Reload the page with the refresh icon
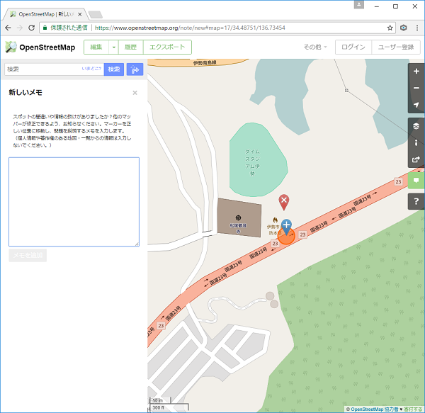Viewport: 425px width, 413px height. coord(31,28)
